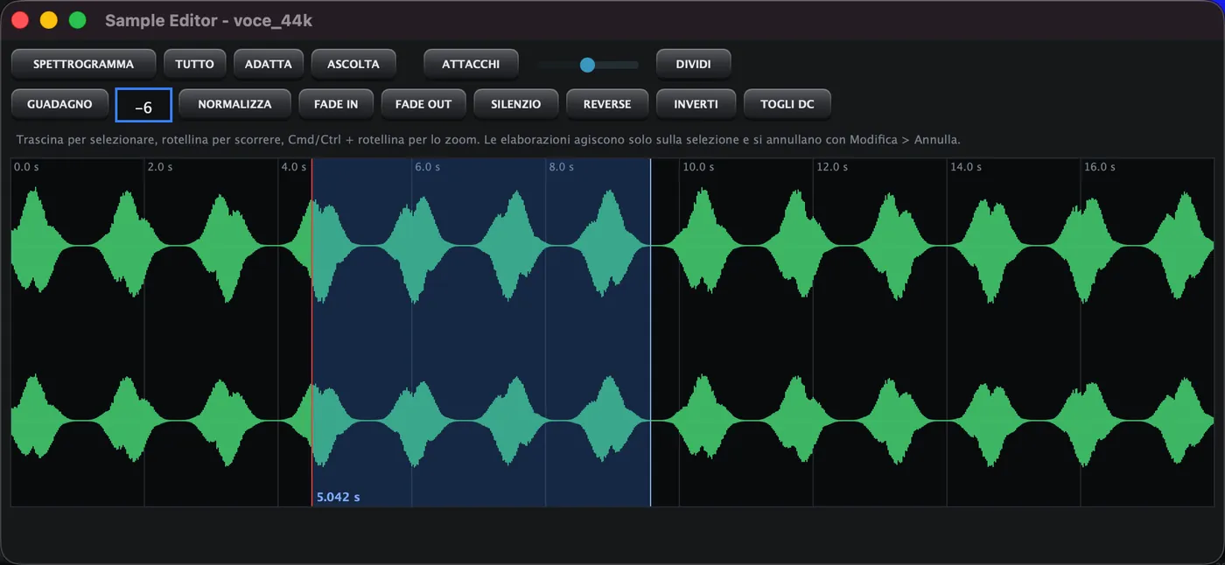
Task: Play the audio with ASCOLTA
Action: click(x=353, y=64)
